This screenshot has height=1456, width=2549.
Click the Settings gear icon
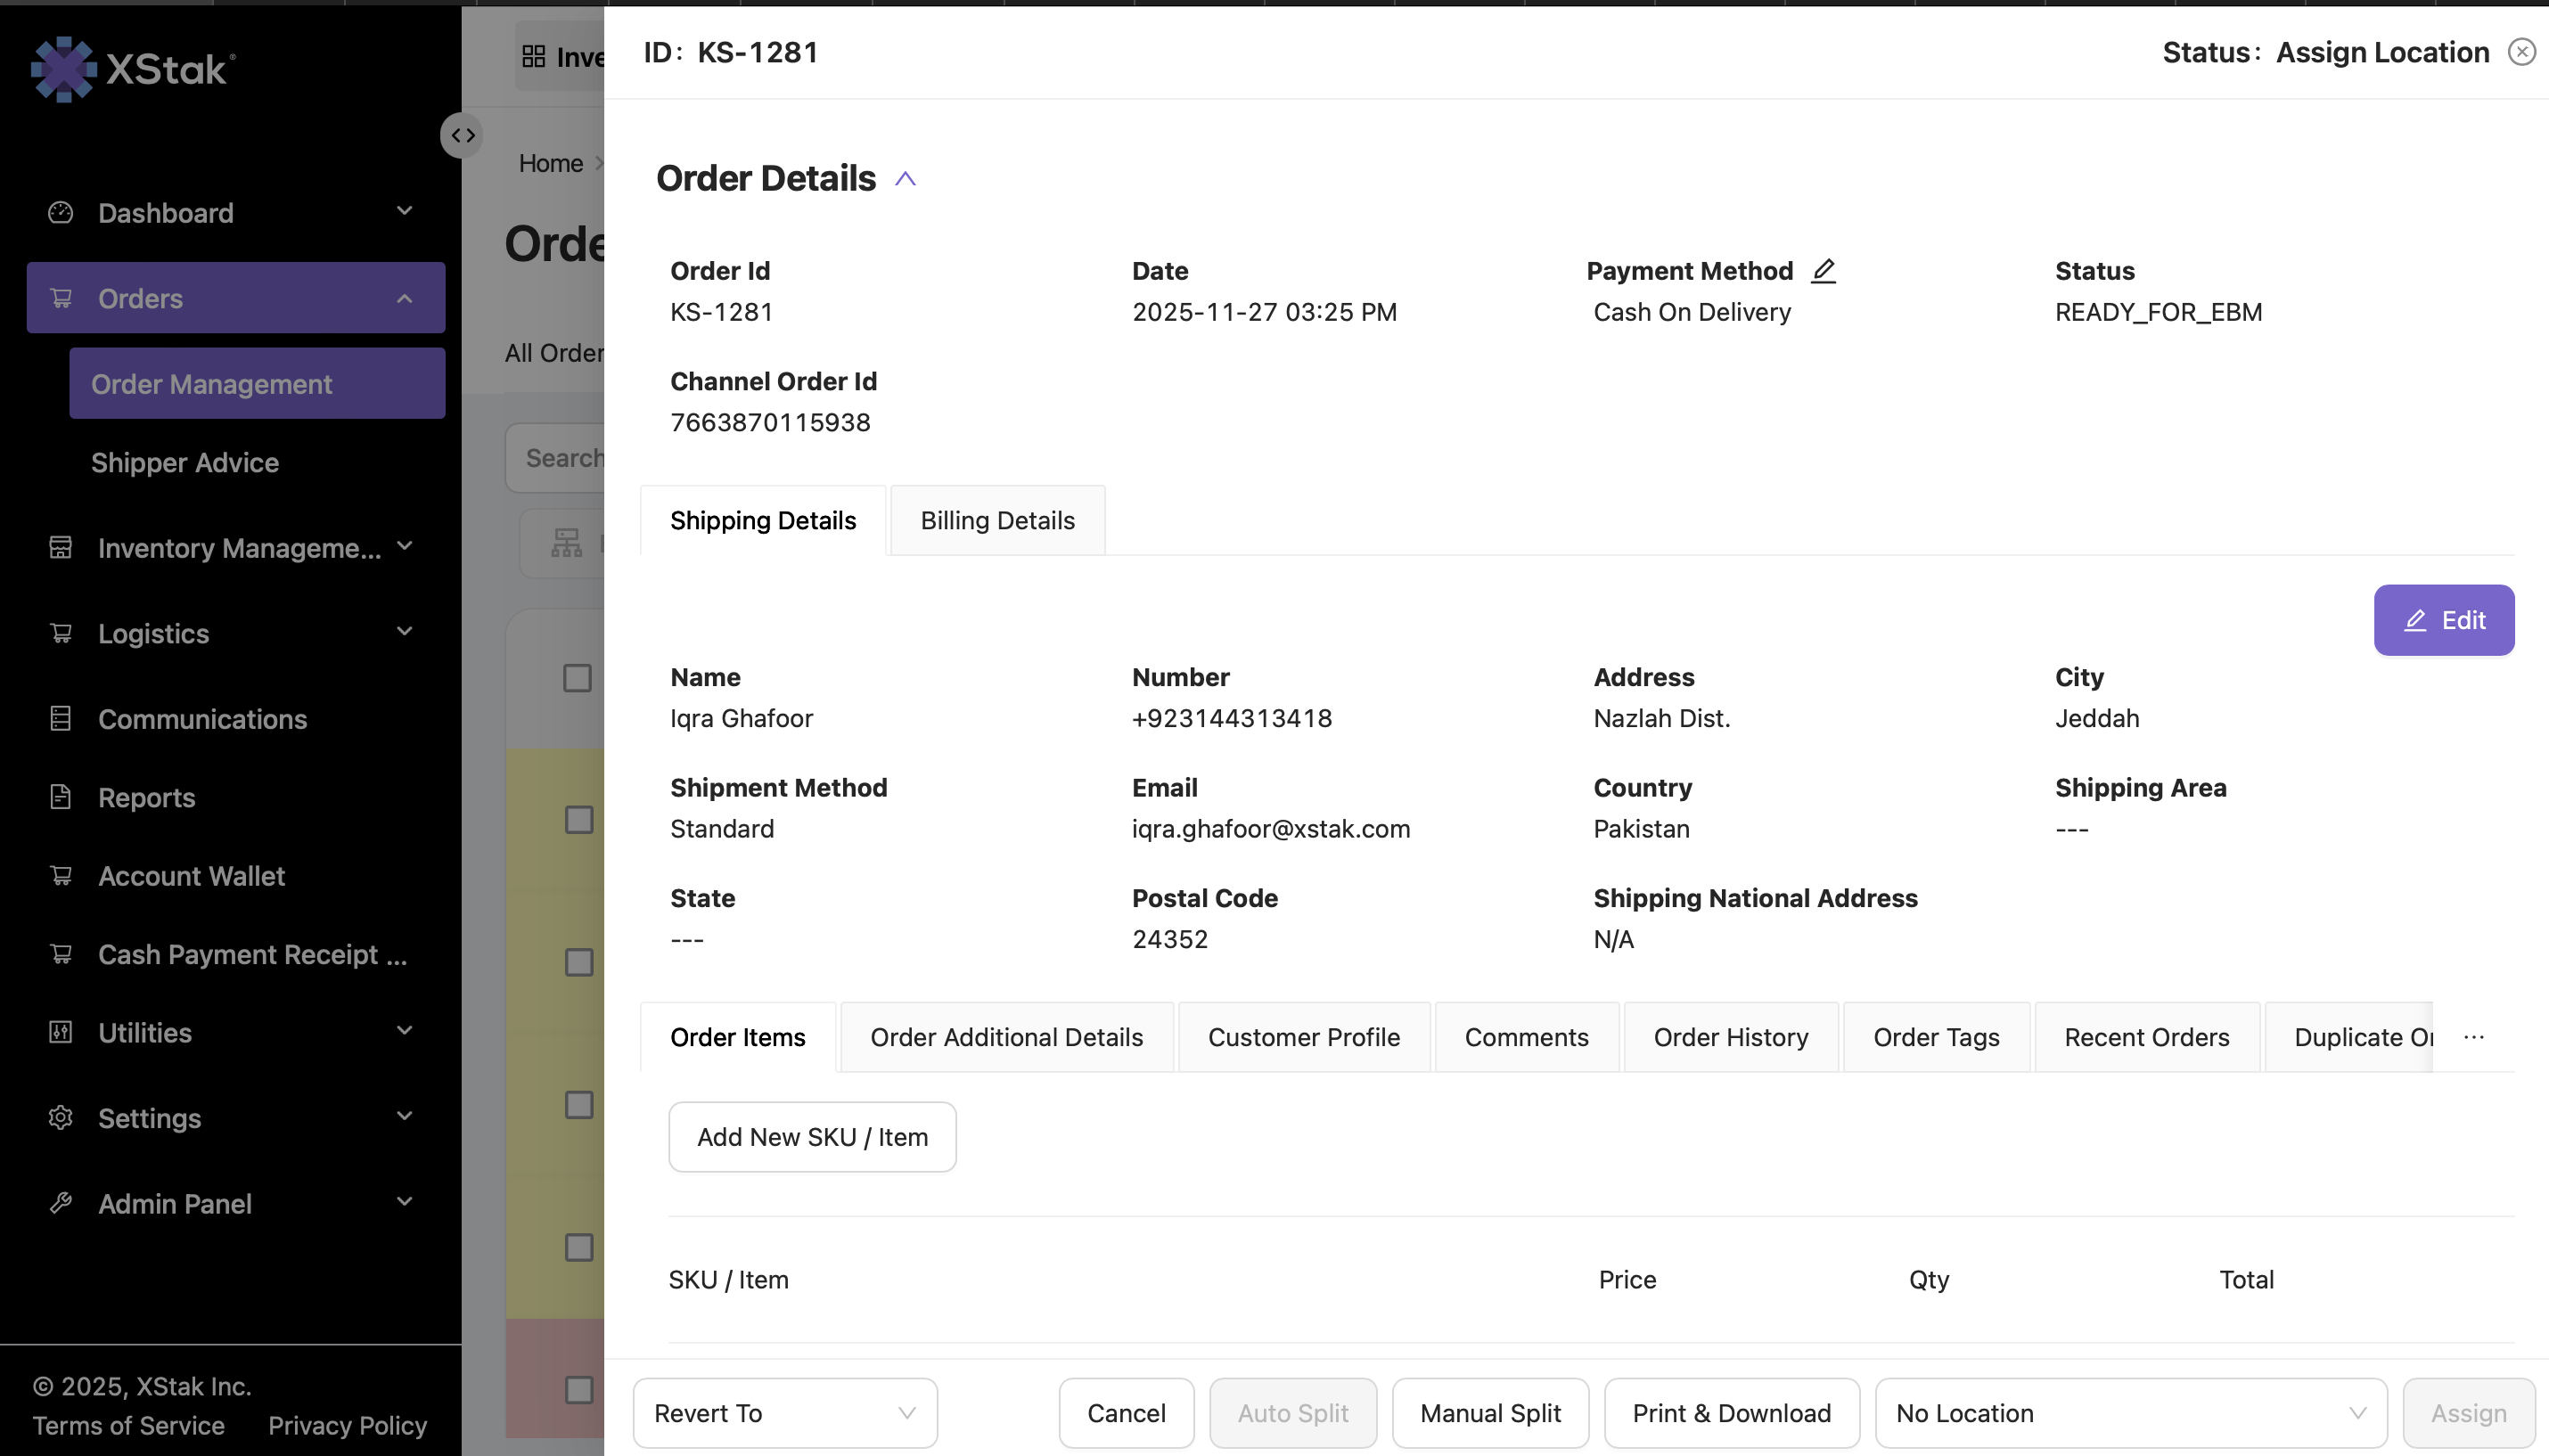[x=61, y=1117]
